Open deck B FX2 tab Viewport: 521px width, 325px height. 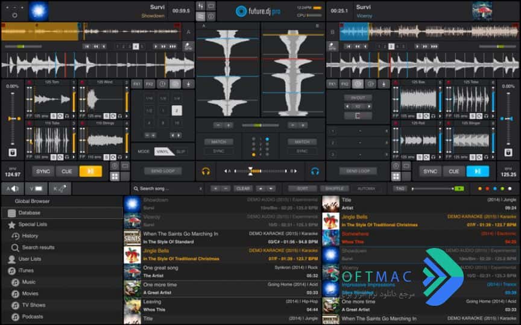point(344,84)
